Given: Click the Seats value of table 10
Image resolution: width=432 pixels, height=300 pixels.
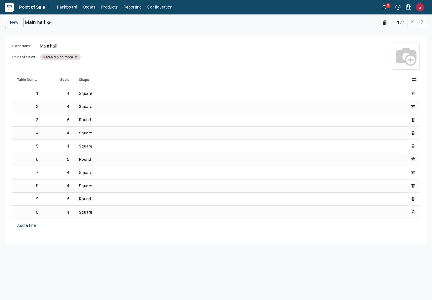Looking at the screenshot, I should pyautogui.click(x=68, y=212).
